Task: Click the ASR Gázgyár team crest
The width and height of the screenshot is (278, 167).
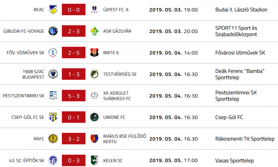Action: 94,31
